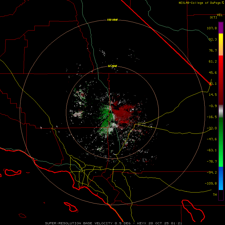Click the 100 NMI range ring label
Viewport: 225px width, 225px height.
(x=112, y=20)
